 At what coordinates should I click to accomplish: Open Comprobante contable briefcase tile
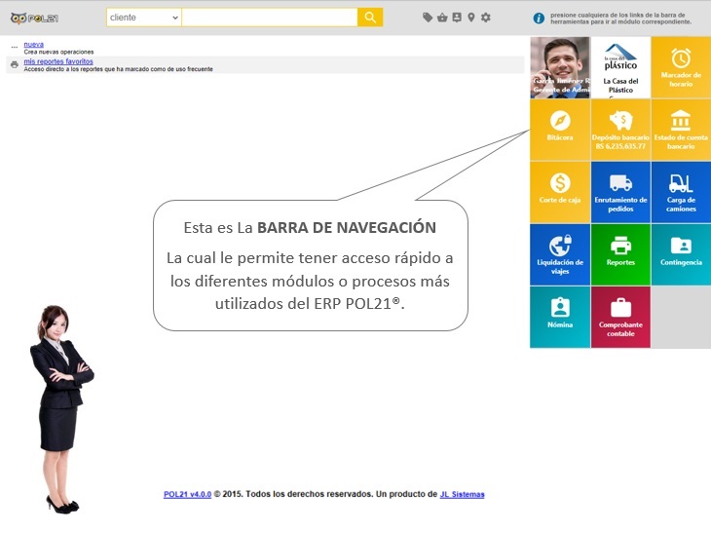click(x=620, y=317)
